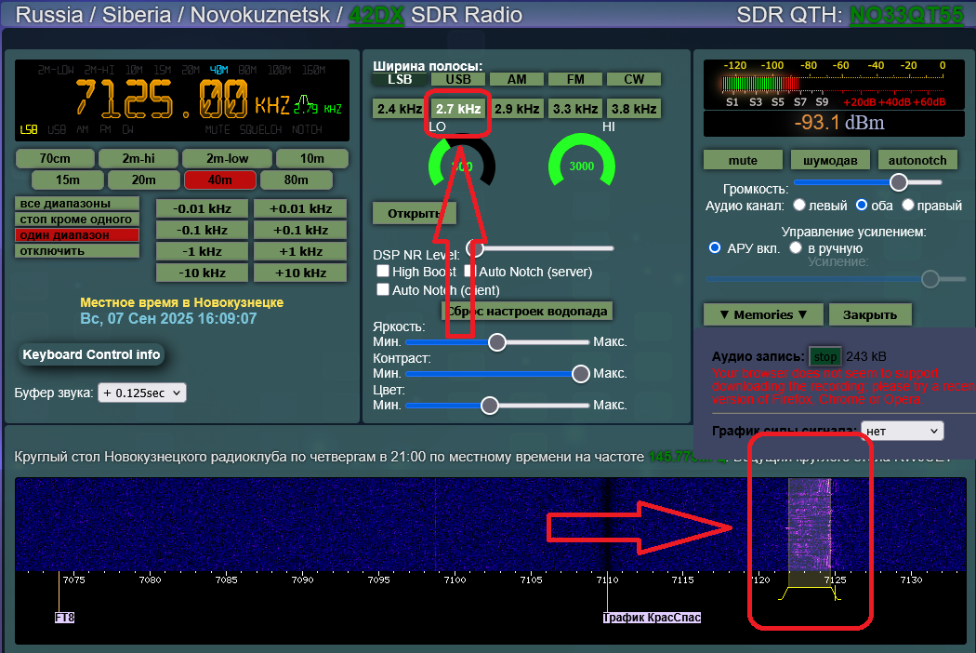
Task: Click the 'Трафик КрасСпас' frequency marker
Action: (x=652, y=618)
